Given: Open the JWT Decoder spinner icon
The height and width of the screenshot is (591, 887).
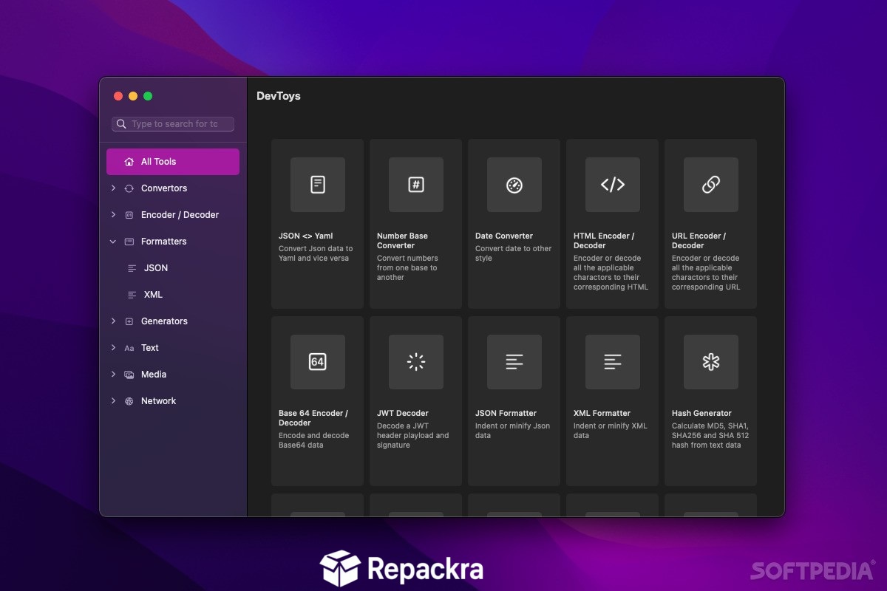Looking at the screenshot, I should 416,362.
